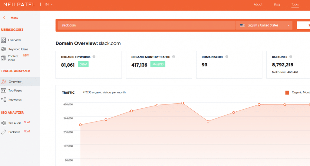The height and width of the screenshot is (166, 310).
Task: Open the Blog page in header
Action: tap(277, 5)
